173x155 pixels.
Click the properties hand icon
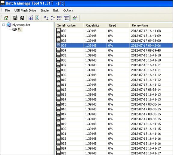[x=75, y=18]
